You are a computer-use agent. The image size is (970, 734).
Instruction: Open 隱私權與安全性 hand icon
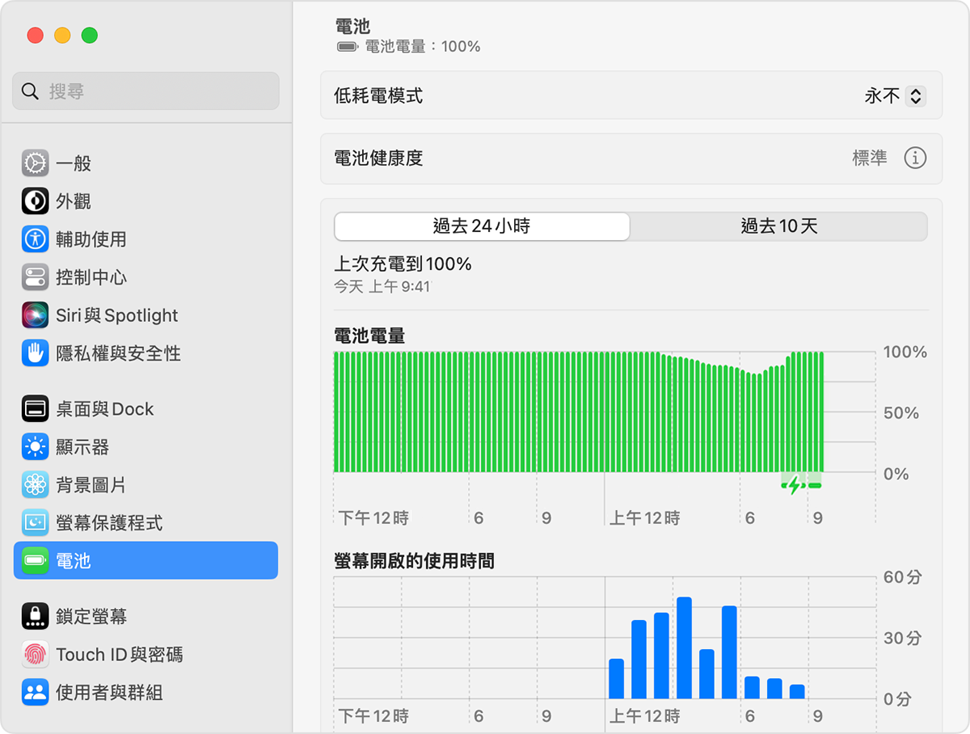(x=35, y=353)
